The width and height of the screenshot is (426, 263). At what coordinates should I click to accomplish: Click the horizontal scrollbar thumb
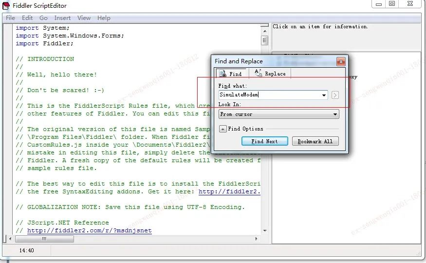tap(45, 239)
